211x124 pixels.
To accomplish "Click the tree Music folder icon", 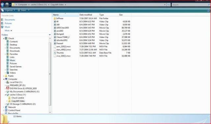I will [x=8, y=61].
